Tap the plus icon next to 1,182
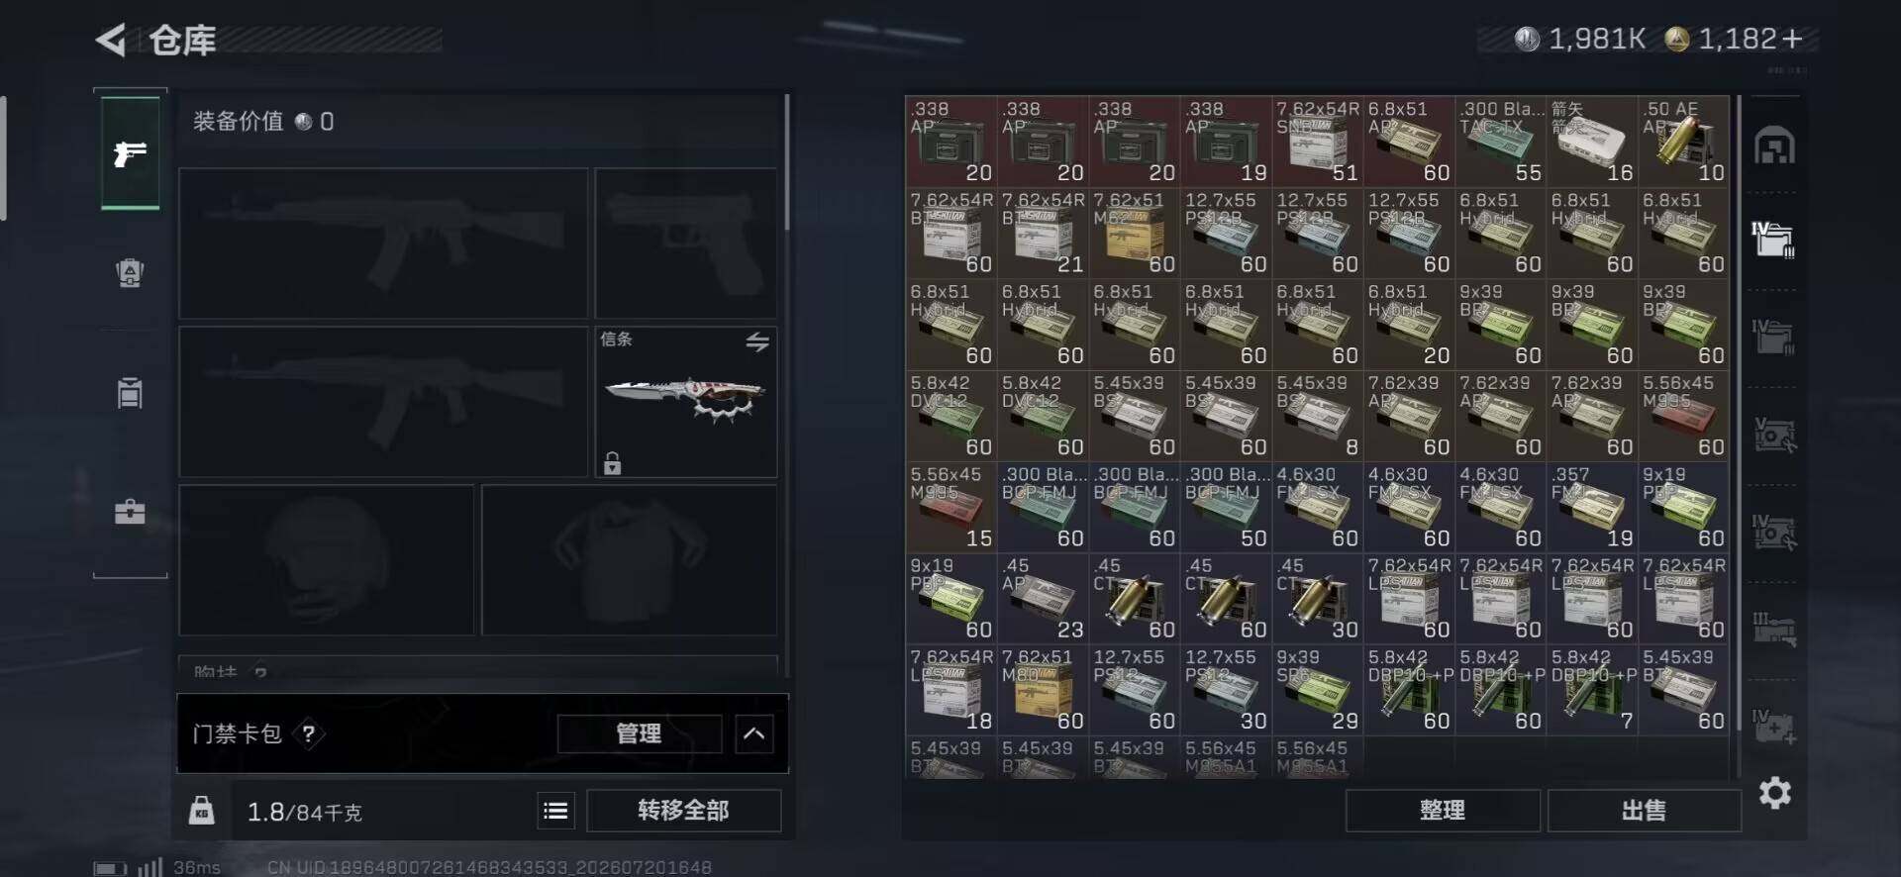This screenshot has width=1901, height=877. pyautogui.click(x=1792, y=39)
